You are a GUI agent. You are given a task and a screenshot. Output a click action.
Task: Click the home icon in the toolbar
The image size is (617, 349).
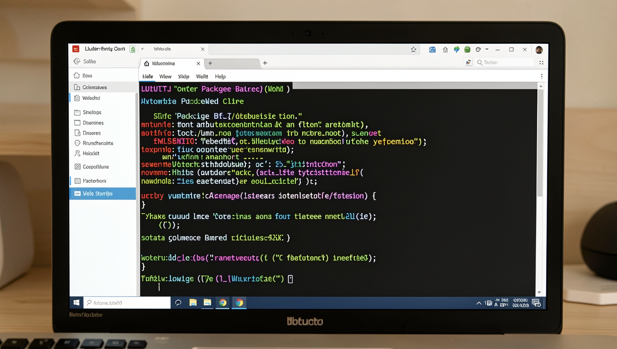click(445, 49)
